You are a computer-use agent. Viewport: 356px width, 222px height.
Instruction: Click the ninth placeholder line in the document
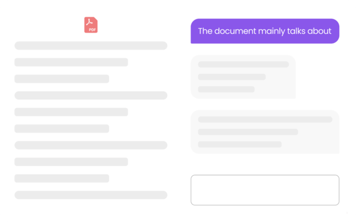(62, 178)
